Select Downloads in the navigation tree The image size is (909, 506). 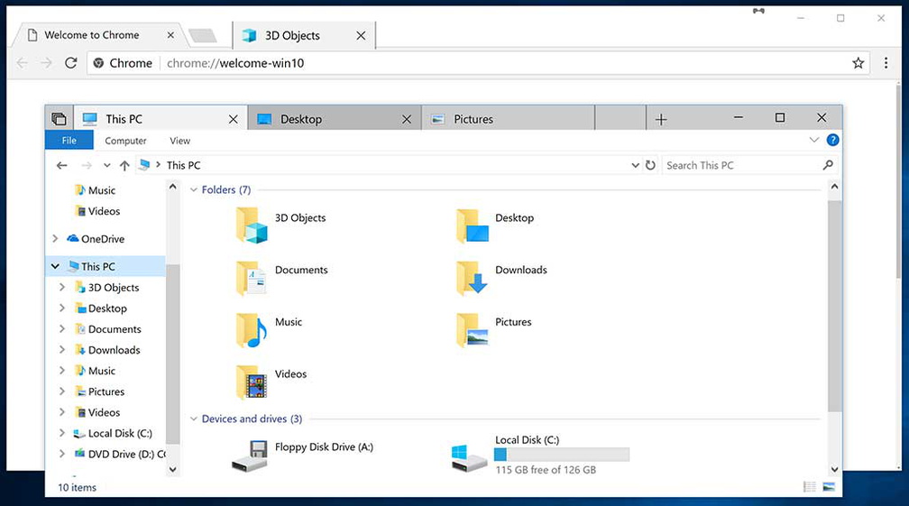tap(114, 349)
